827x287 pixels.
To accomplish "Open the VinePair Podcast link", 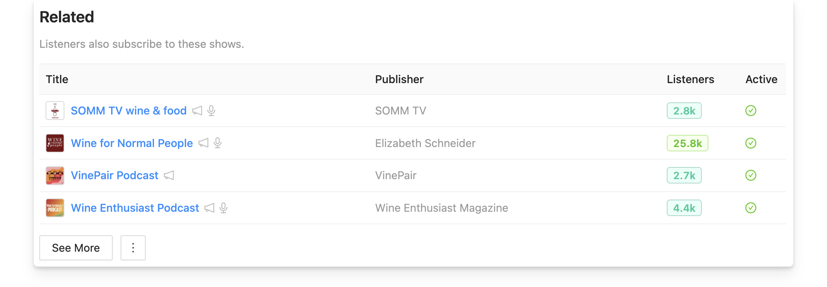I will point(115,176).
